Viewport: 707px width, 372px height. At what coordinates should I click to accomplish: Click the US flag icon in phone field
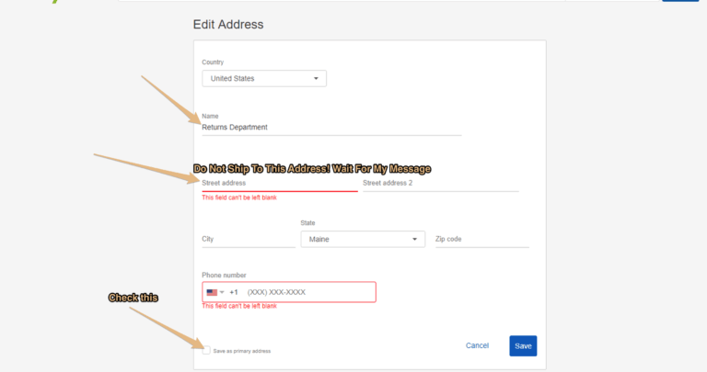212,292
